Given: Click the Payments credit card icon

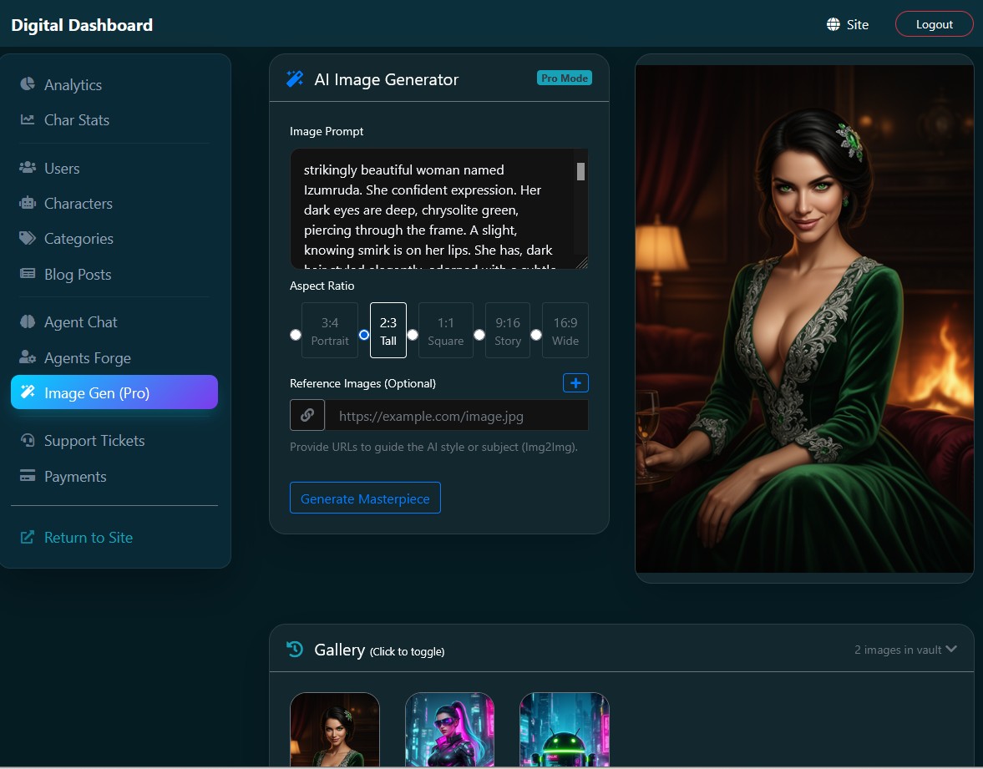Looking at the screenshot, I should (x=28, y=476).
